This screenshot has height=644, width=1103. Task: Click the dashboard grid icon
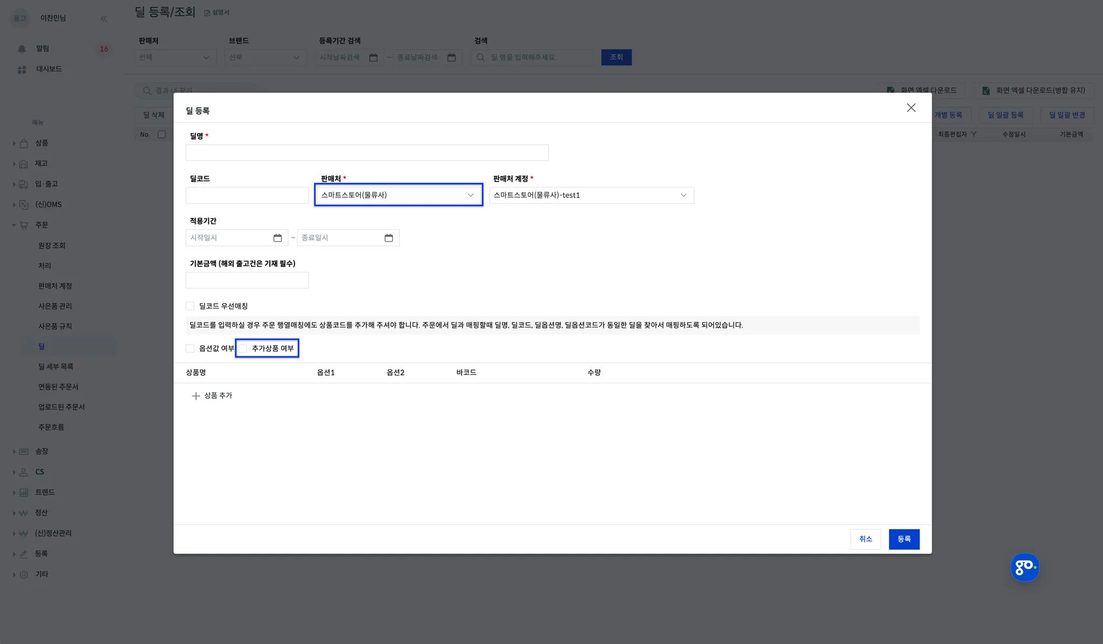(22, 69)
